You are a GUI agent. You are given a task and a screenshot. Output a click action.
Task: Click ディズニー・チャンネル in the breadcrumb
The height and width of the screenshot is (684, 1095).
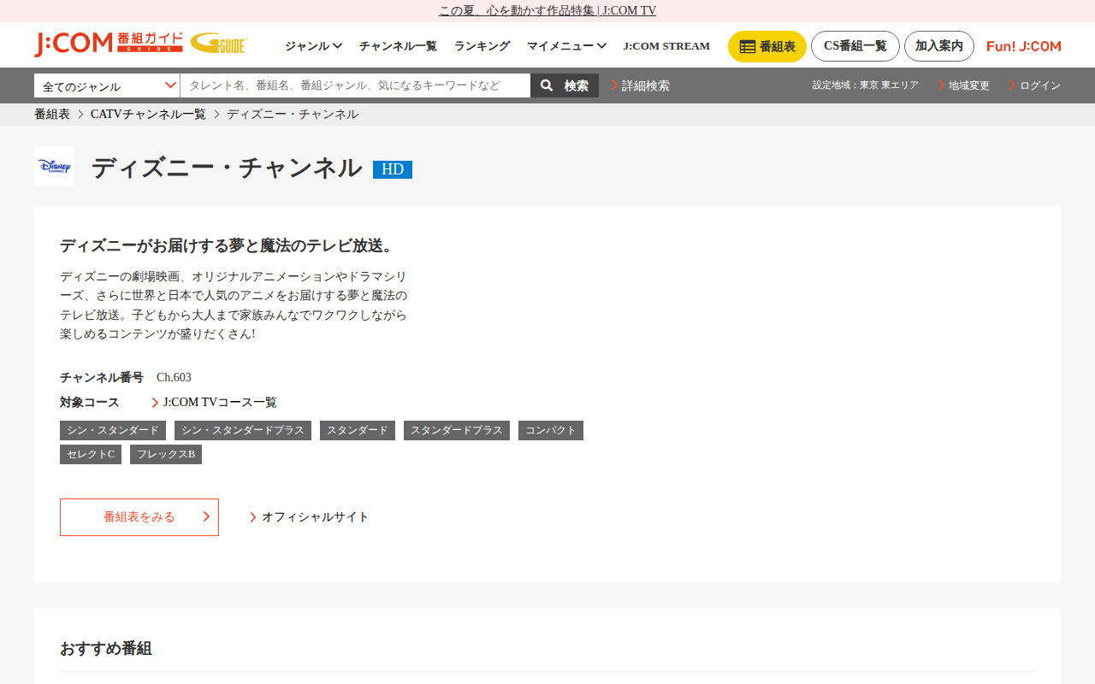click(x=293, y=115)
